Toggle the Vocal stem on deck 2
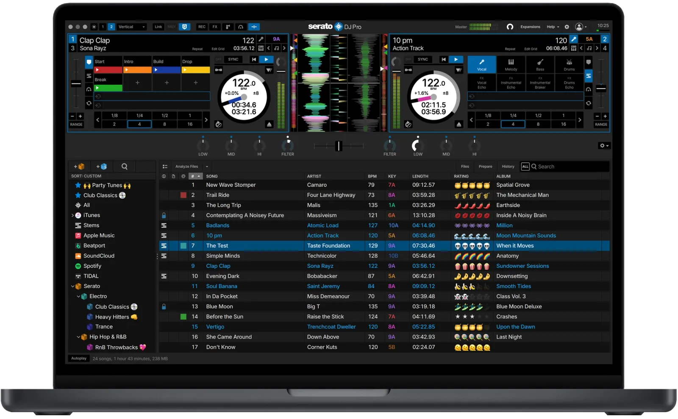The height and width of the screenshot is (419, 678). pyautogui.click(x=482, y=64)
